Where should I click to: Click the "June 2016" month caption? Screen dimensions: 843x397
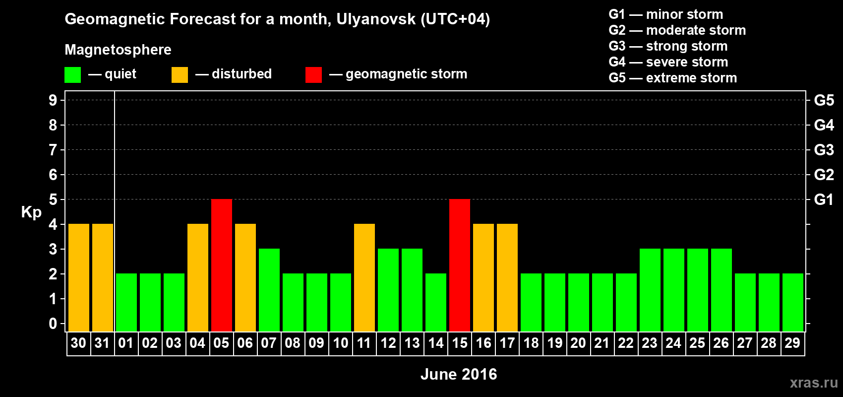click(459, 374)
